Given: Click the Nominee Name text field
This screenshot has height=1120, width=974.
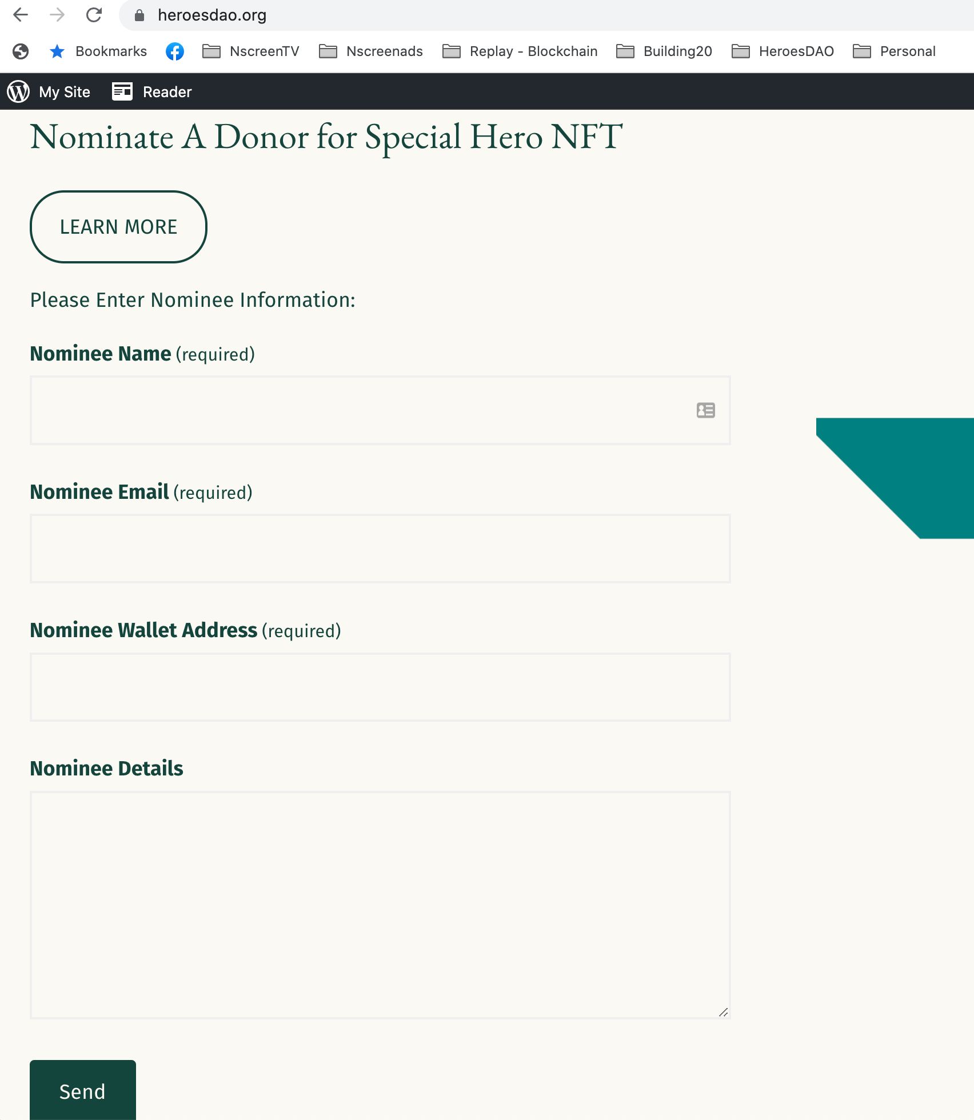Looking at the screenshot, I should [x=380, y=410].
